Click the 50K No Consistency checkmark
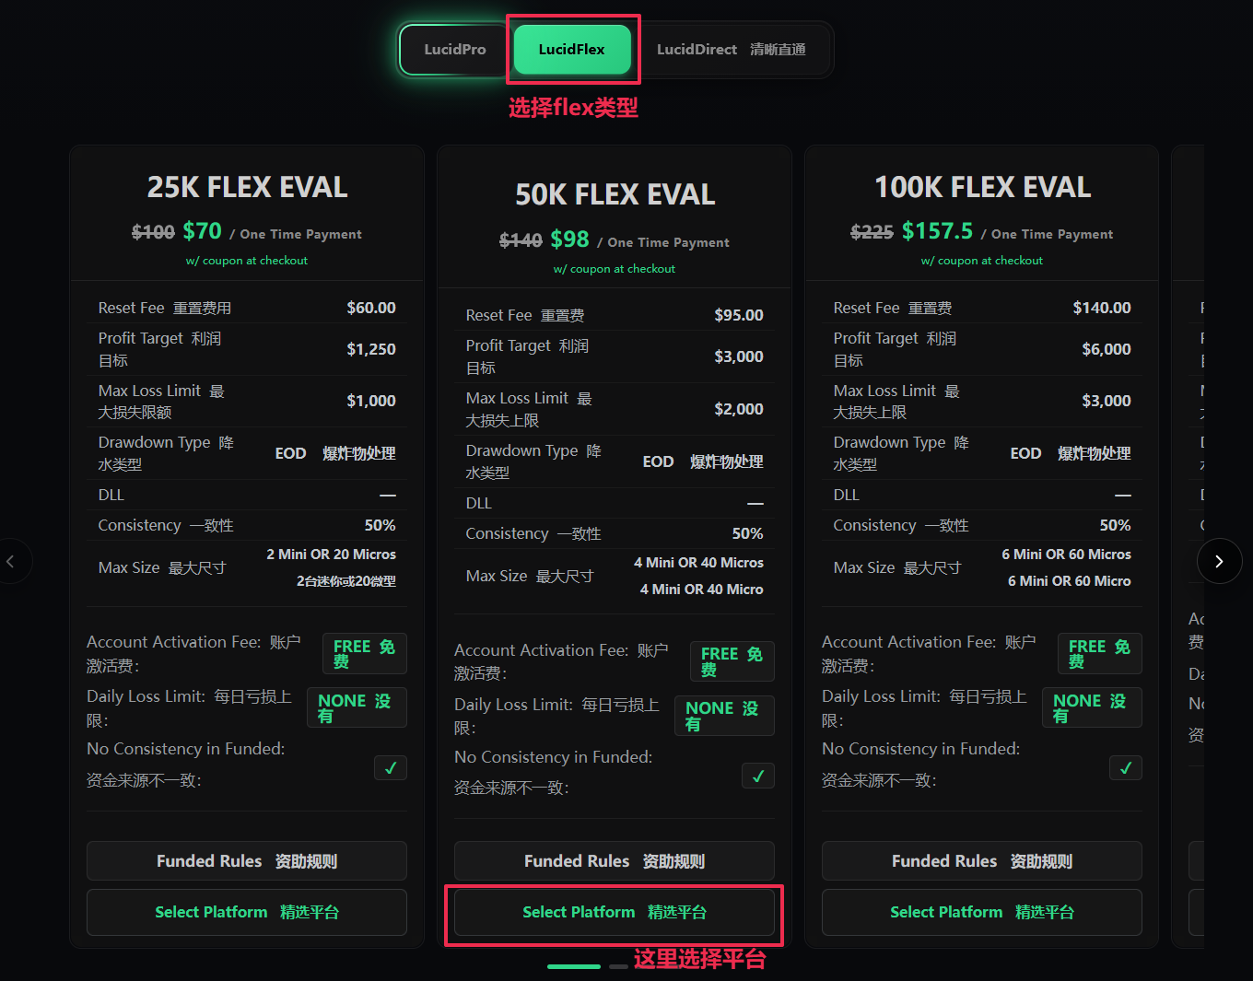Screen dimensions: 1253x981 [758, 776]
